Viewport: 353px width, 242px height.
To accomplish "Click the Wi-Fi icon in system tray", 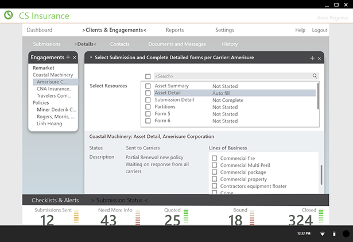I will click(x=322, y=233).
